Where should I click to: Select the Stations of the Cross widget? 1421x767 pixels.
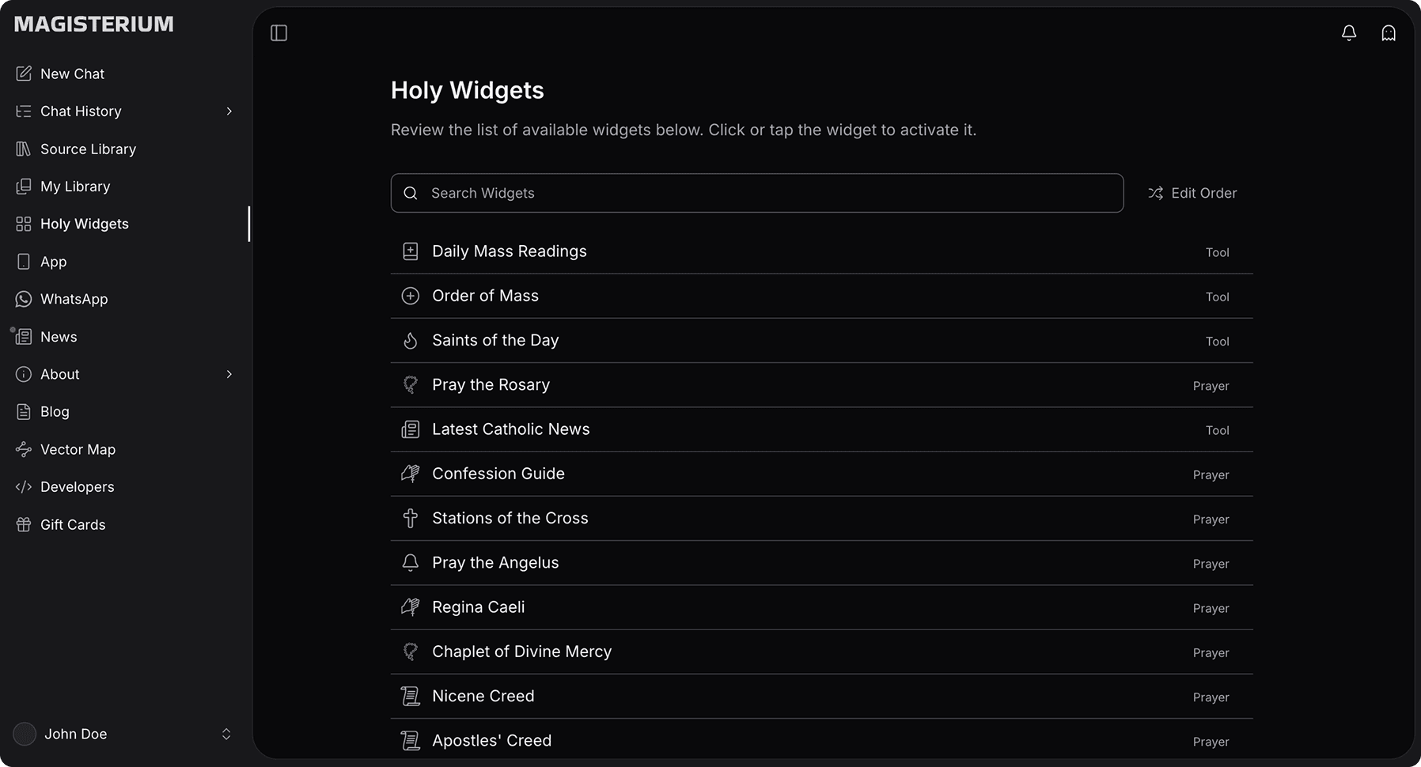click(510, 519)
